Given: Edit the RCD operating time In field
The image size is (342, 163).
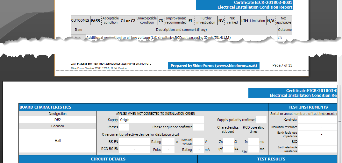Looking at the screenshot, I should [253, 142].
